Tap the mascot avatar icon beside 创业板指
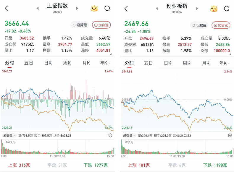The height and width of the screenshot is (172, 234). (x=214, y=9)
